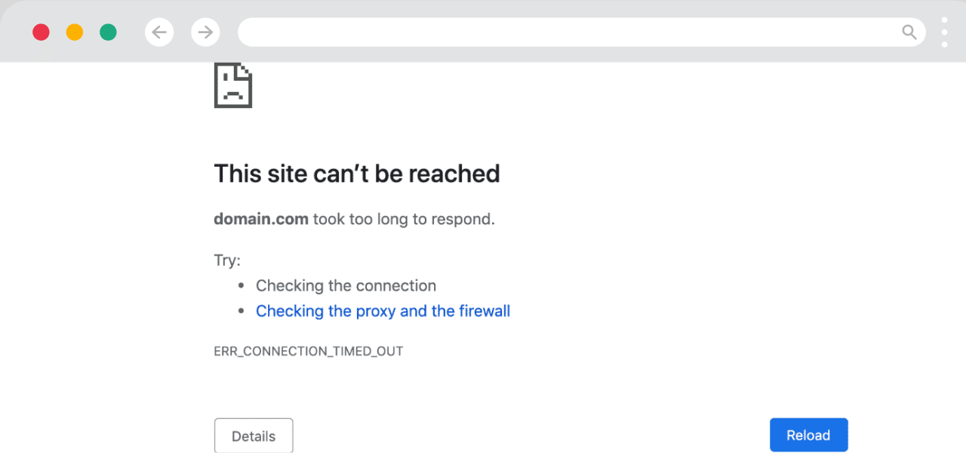
Task: Click the green fullscreen traffic light
Action: coord(108,32)
